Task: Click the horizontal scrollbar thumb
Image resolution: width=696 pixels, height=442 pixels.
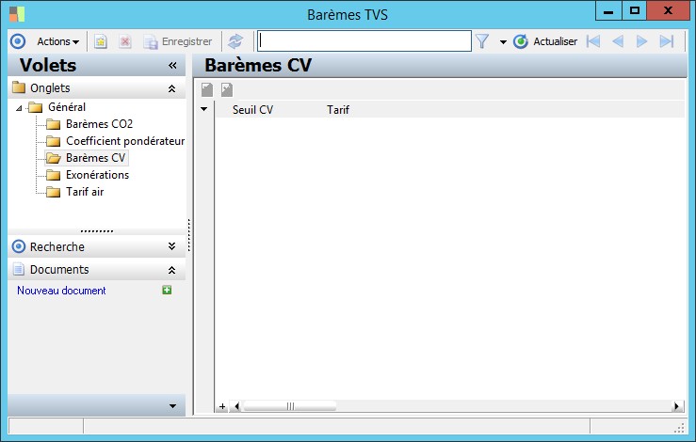Action: click(x=290, y=406)
